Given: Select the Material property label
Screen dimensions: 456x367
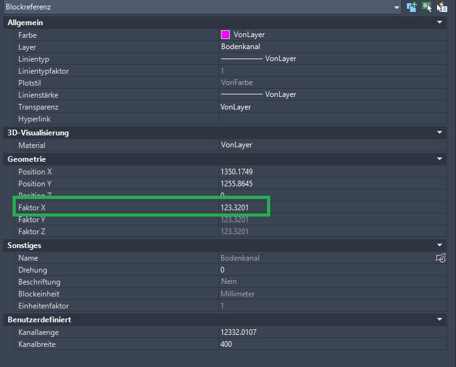Looking at the screenshot, I should tap(31, 145).
